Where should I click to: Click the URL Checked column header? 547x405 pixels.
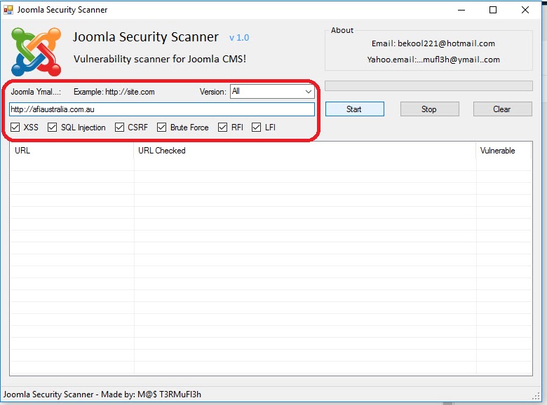click(305, 151)
